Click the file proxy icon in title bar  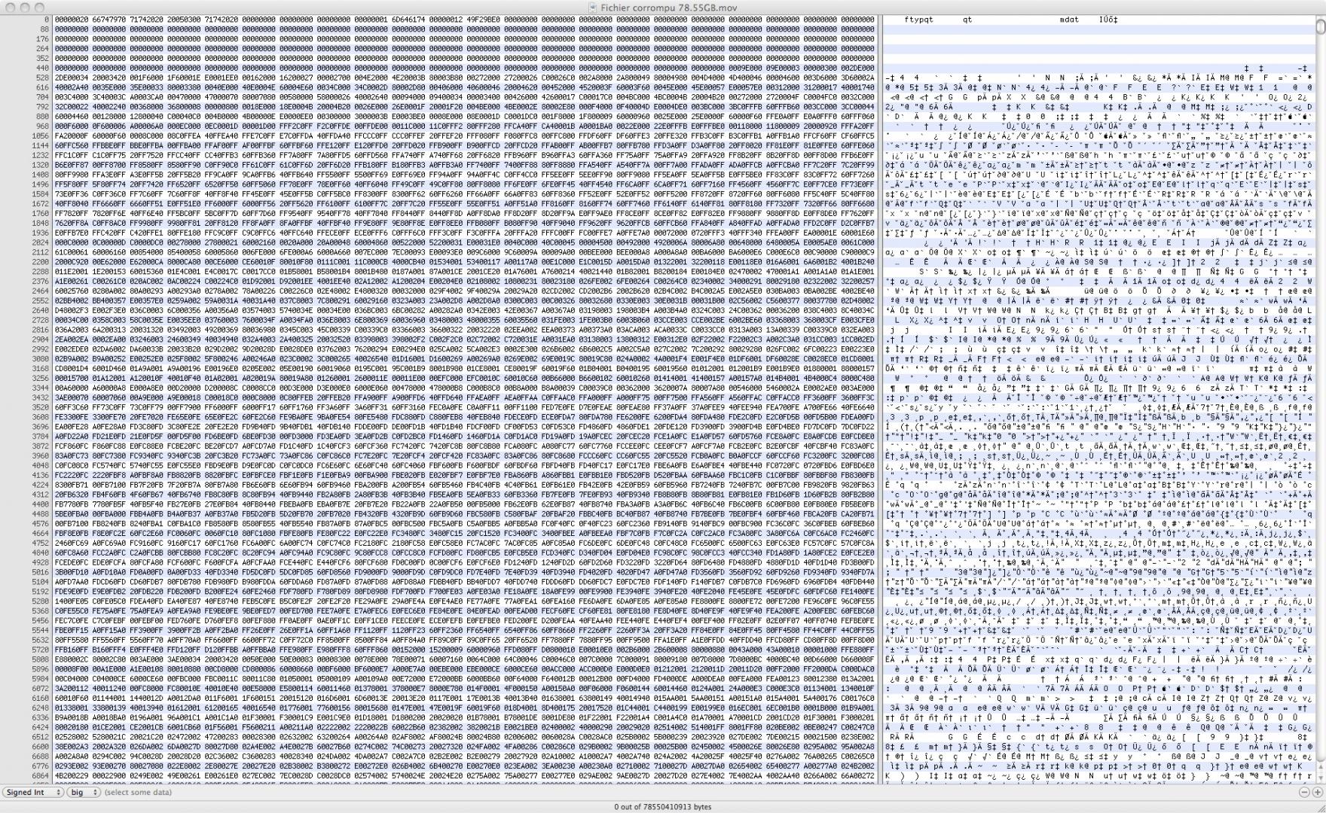(594, 7)
